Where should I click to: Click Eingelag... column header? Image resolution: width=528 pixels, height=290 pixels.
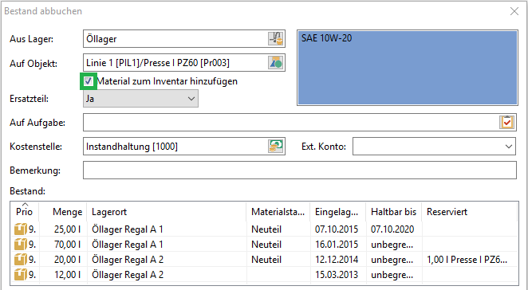point(337,212)
